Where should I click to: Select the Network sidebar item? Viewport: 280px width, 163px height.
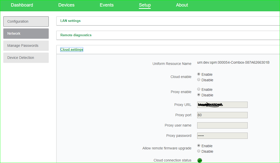(x=26, y=34)
